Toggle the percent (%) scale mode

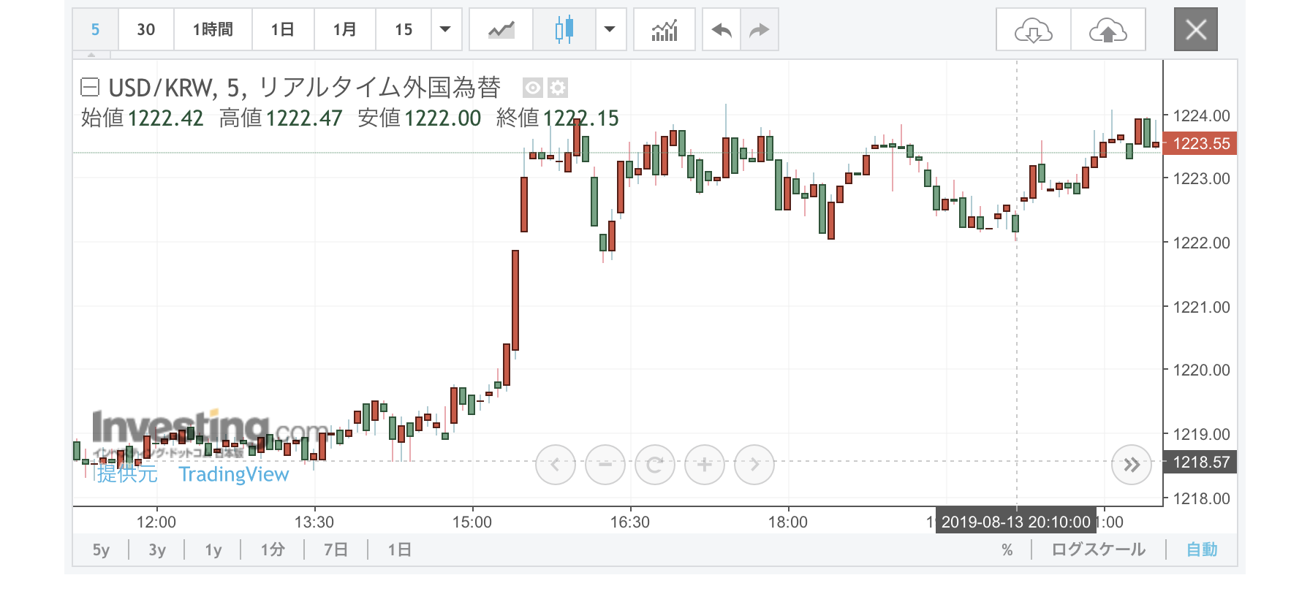click(x=1007, y=550)
